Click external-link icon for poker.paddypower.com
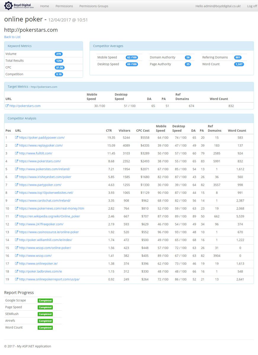The width and height of the screenshot is (258, 355). click(17, 138)
